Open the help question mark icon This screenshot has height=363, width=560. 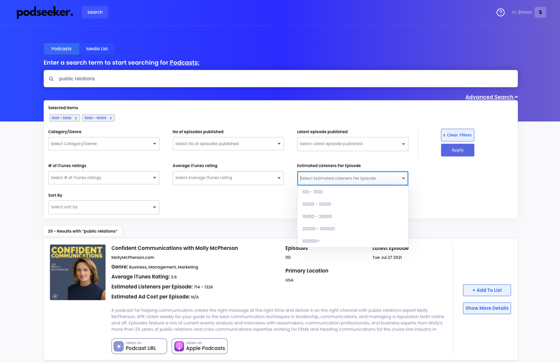tap(500, 12)
